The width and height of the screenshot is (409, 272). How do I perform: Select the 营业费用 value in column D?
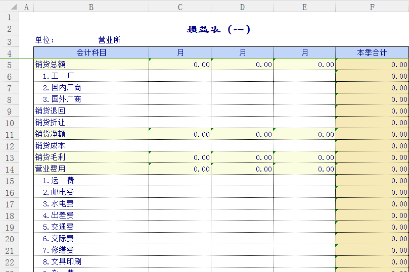pyautogui.click(x=242, y=169)
